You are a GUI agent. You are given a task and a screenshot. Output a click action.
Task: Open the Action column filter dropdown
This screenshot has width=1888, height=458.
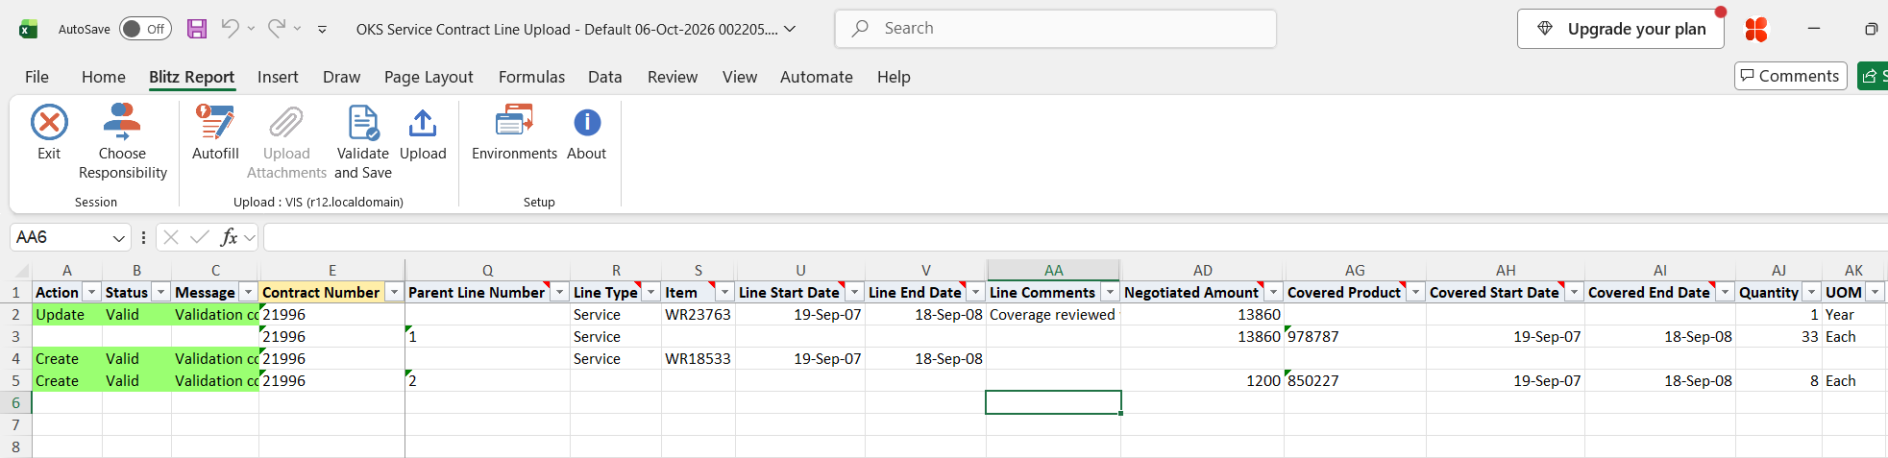[91, 292]
